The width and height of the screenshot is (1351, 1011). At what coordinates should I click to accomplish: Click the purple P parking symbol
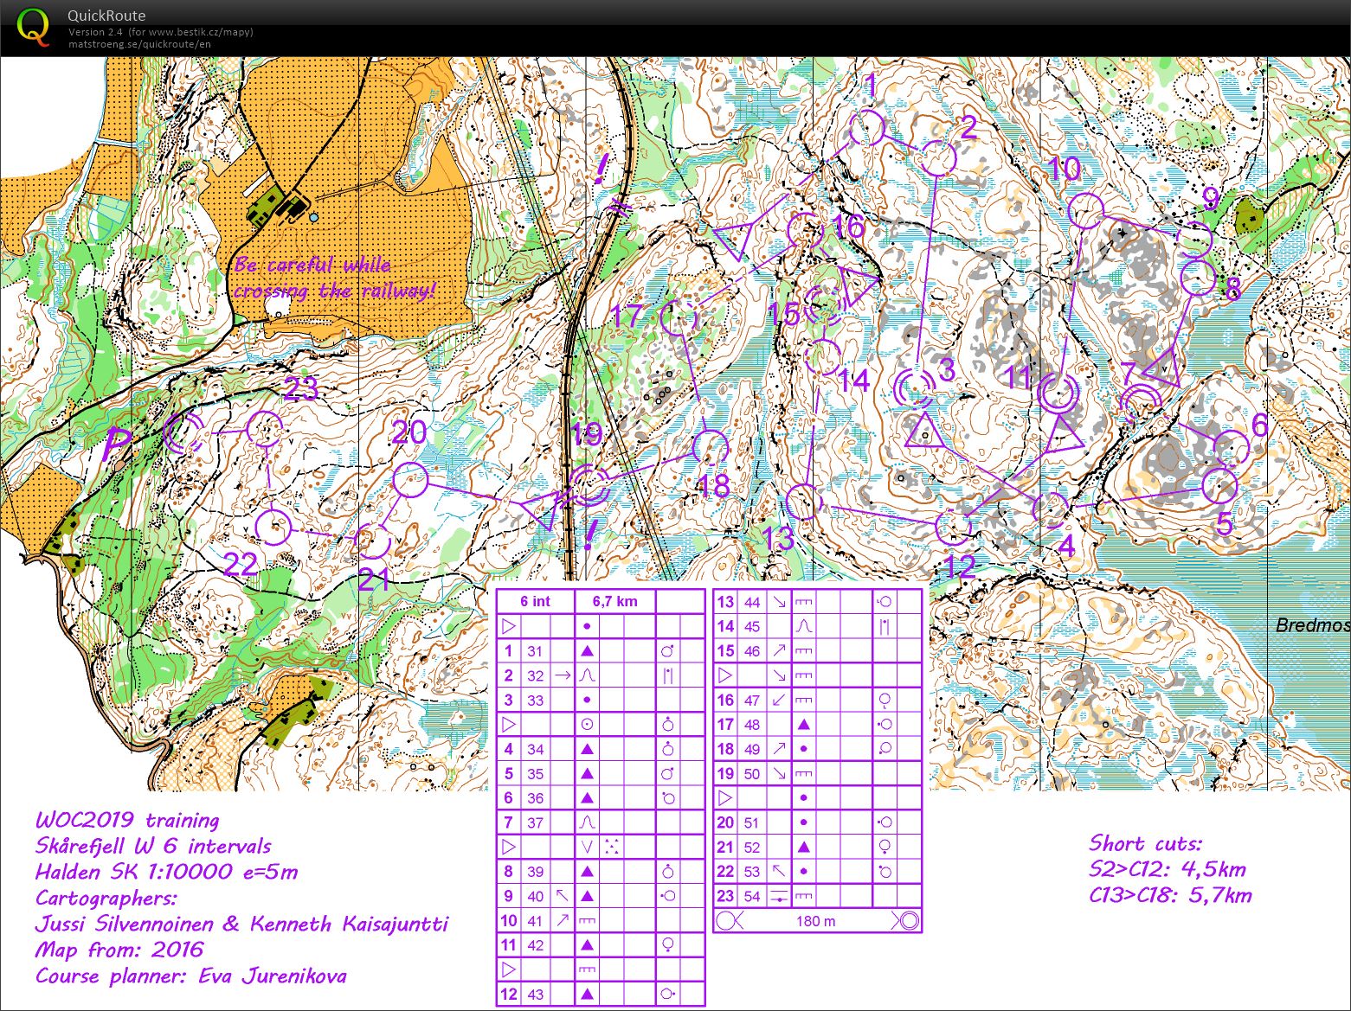(117, 446)
